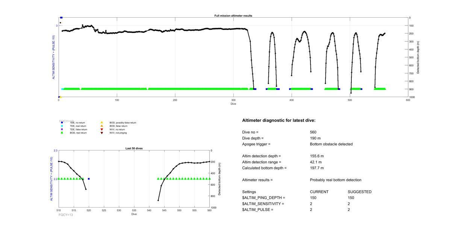The width and height of the screenshot is (451, 233).
Task: Click the suggested $ALTIM_SENSITIVITY value 2
Action: [x=349, y=204]
